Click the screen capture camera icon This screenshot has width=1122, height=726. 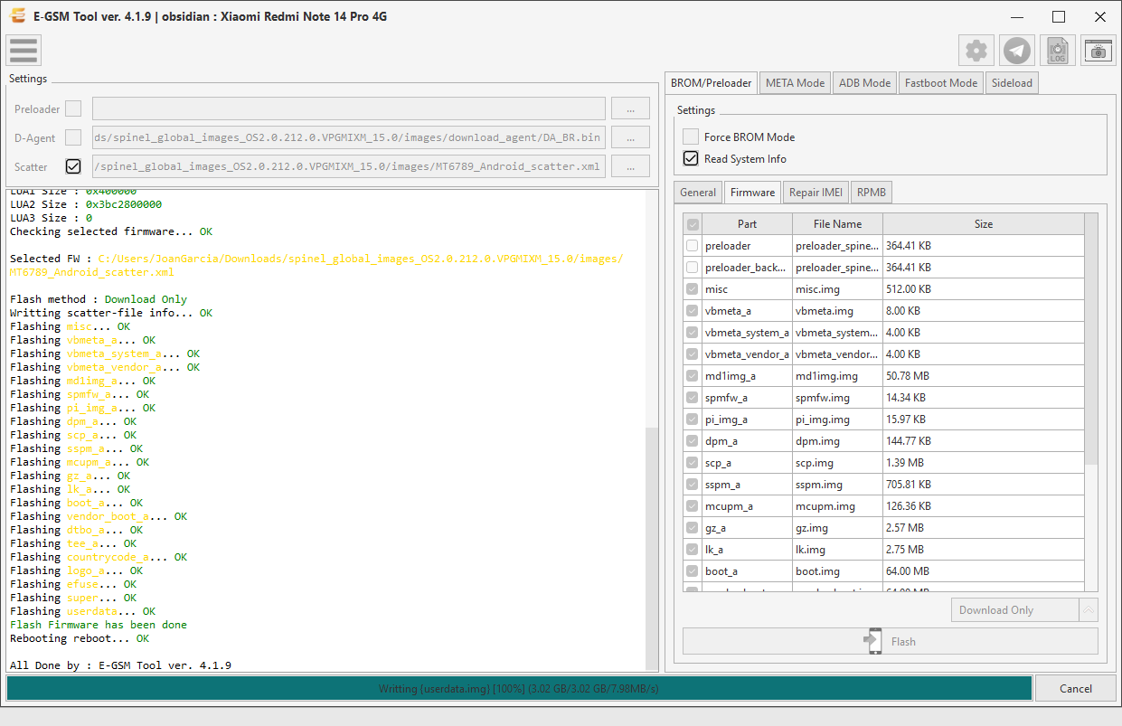click(1098, 51)
